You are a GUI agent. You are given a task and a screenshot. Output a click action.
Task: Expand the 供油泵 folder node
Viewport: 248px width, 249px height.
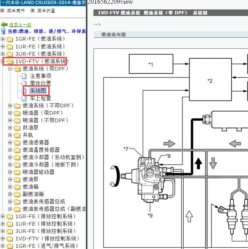10,128
